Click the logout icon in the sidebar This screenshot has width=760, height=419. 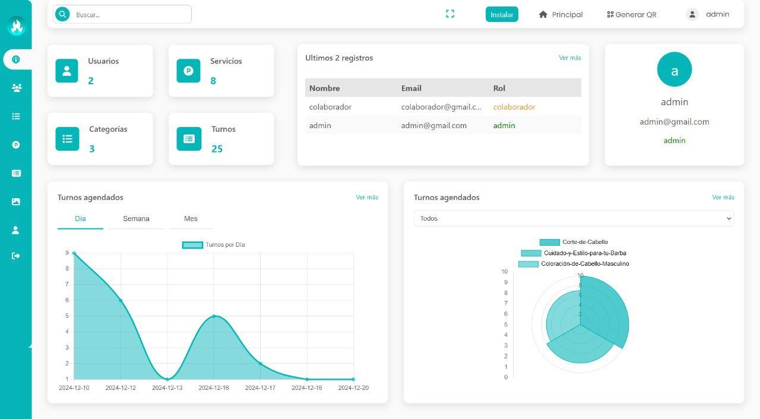(x=16, y=256)
